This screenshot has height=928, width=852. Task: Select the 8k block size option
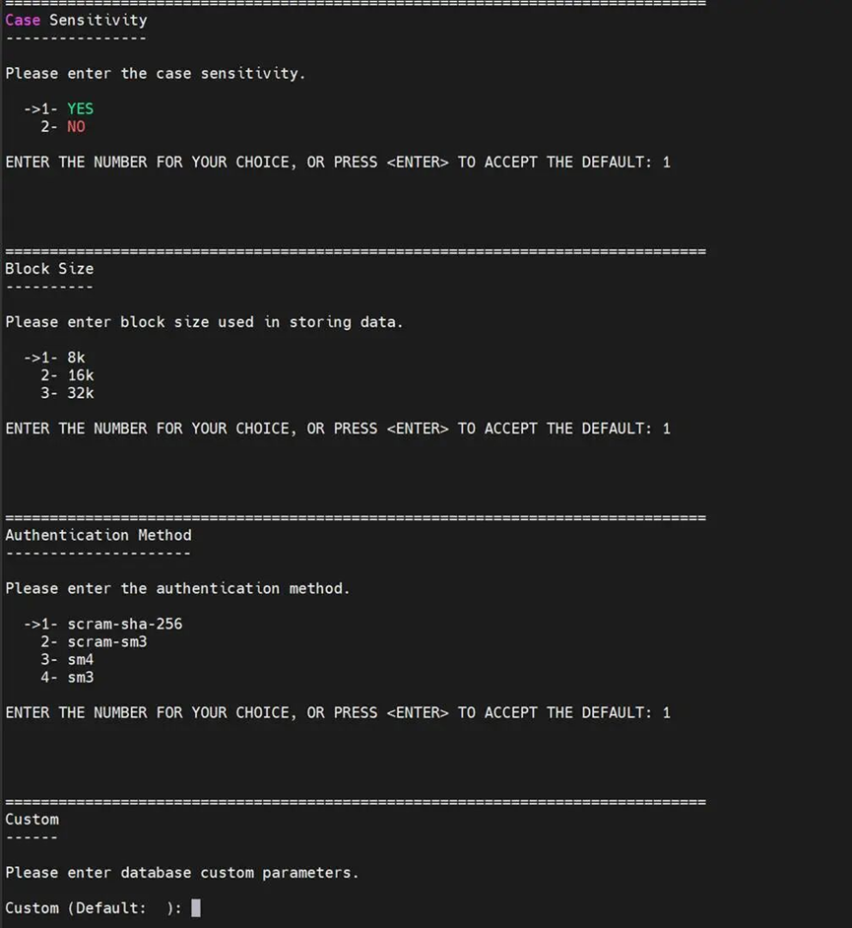pos(76,358)
